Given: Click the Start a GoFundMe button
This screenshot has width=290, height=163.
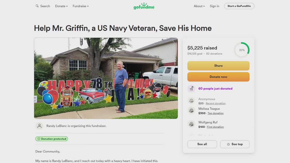Looking at the screenshot, I should point(239,6).
